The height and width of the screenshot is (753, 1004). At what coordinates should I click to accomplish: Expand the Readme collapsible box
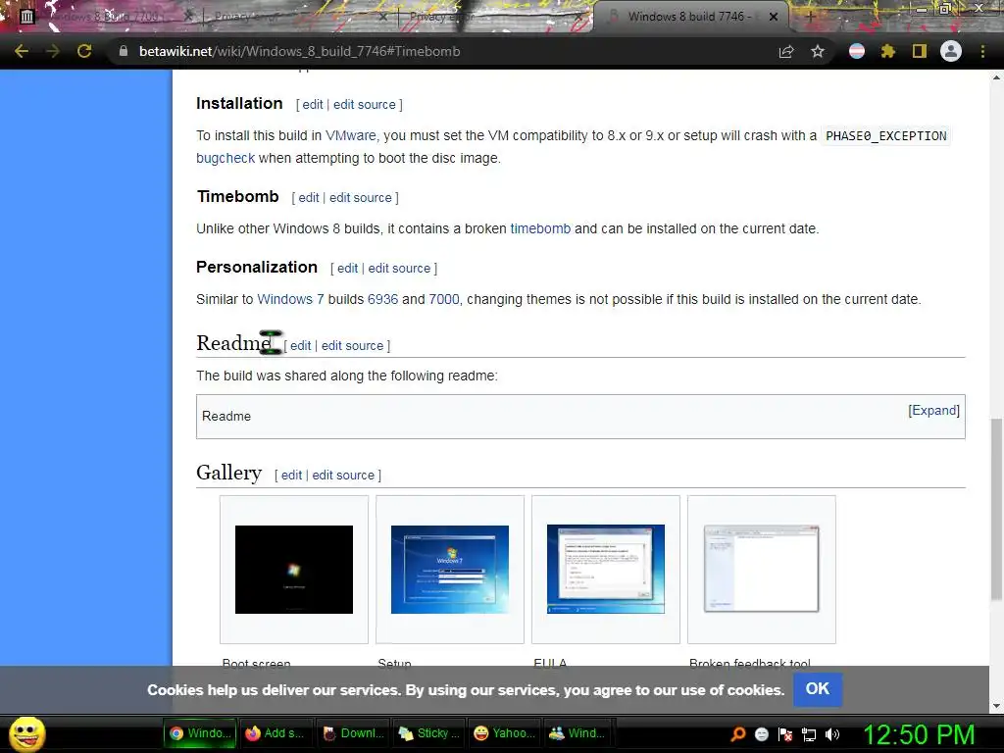pyautogui.click(x=933, y=411)
